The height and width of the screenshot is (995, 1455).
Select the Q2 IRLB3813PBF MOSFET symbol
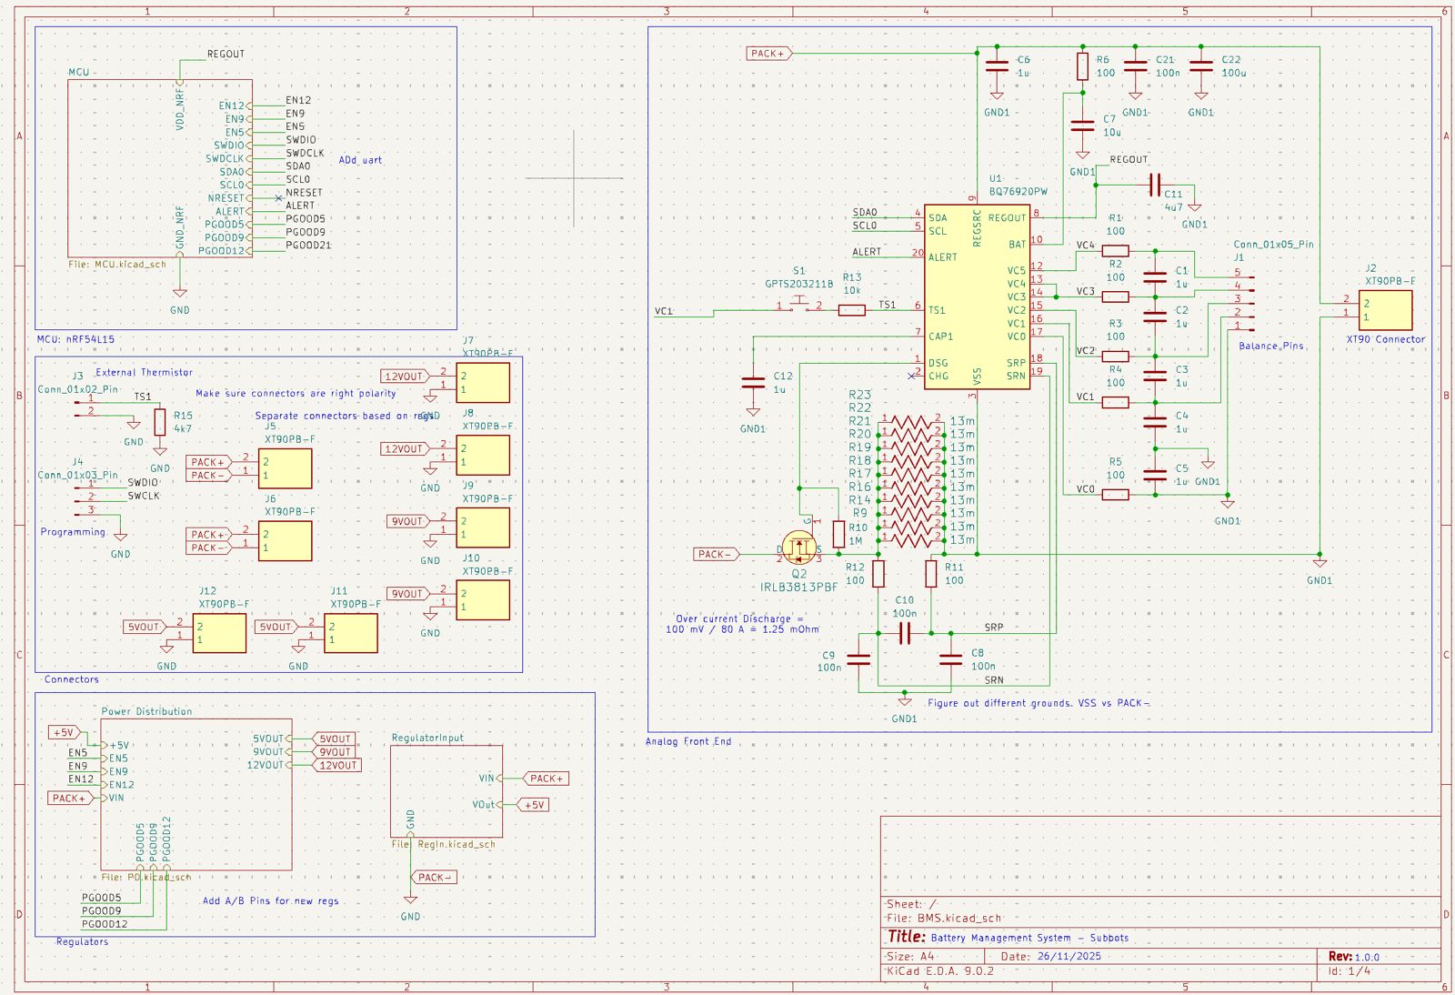(x=799, y=548)
